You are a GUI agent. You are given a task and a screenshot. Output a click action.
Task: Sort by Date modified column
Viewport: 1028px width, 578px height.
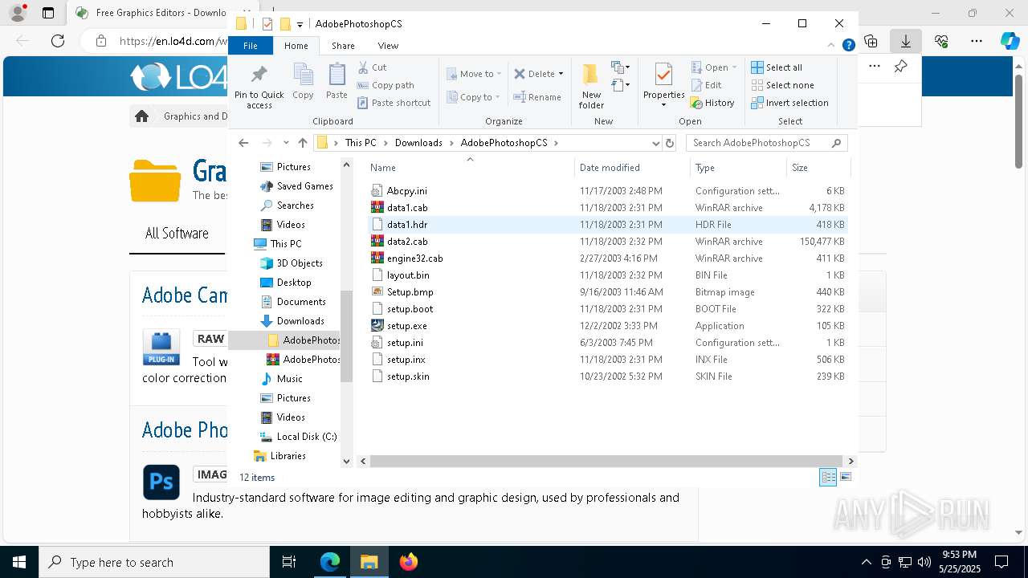[x=632, y=168]
